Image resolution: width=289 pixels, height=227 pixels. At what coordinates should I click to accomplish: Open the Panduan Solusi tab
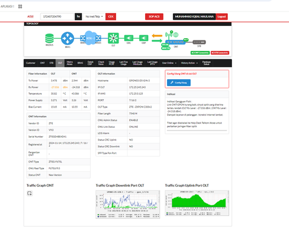[x=206, y=63]
